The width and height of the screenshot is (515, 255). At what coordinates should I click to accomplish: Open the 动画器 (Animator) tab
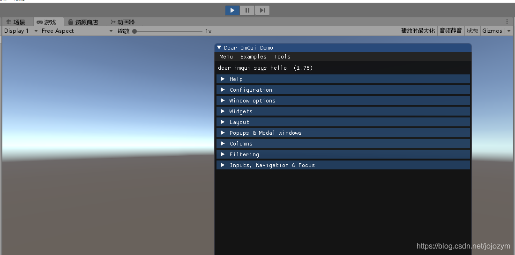point(123,22)
